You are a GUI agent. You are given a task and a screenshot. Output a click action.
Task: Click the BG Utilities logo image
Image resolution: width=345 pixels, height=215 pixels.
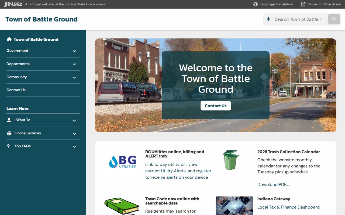(x=122, y=162)
